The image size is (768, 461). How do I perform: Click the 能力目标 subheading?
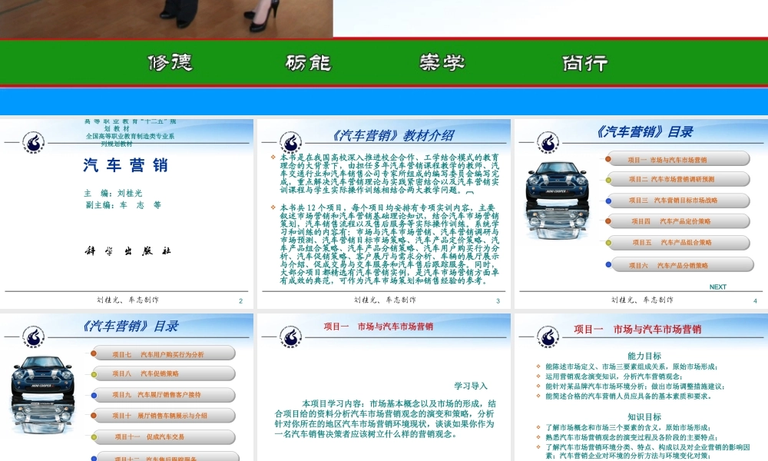[644, 356]
